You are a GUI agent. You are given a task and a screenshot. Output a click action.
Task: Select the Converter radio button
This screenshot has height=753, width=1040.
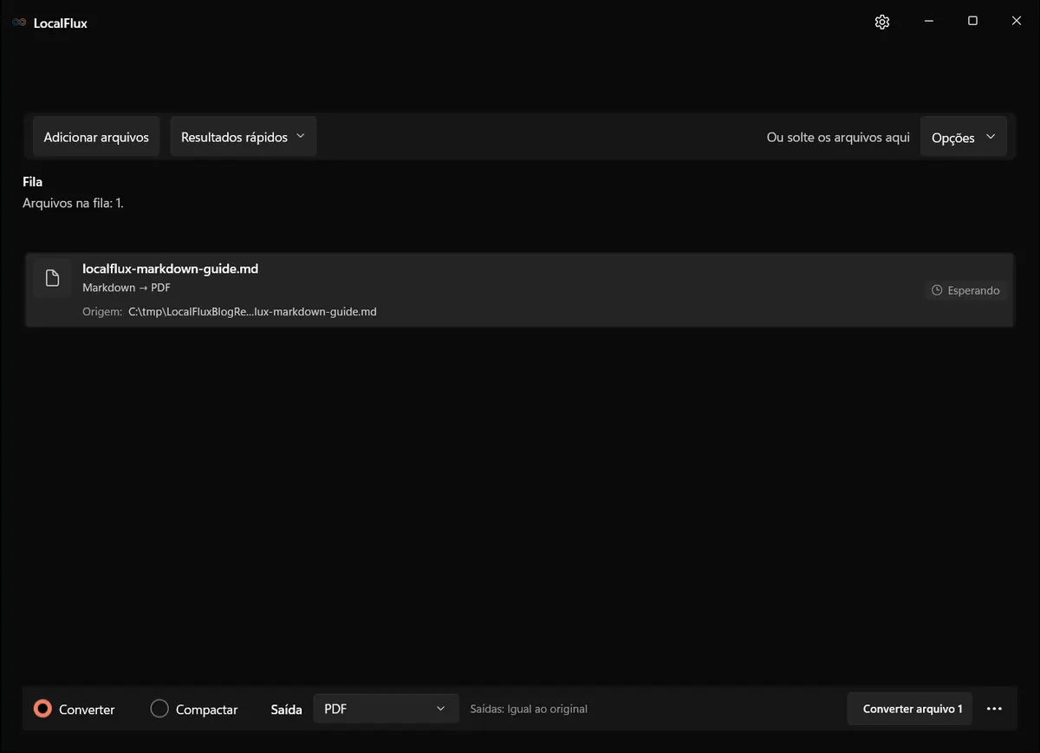coord(42,709)
